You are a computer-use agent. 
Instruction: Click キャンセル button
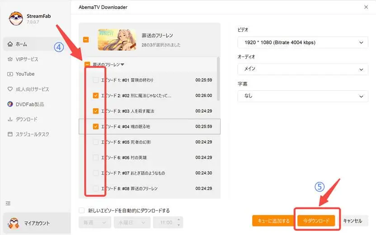click(352, 221)
